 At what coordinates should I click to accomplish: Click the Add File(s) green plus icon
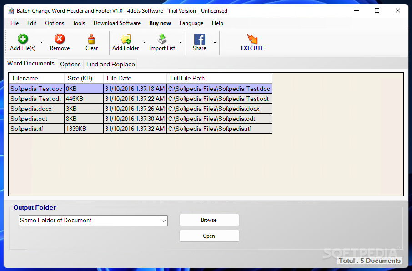click(23, 39)
